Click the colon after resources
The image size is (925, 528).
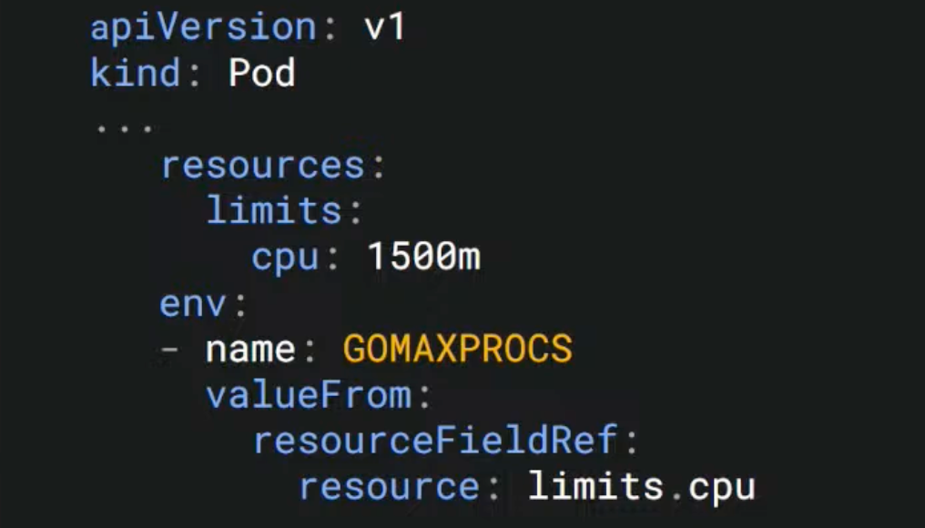click(379, 167)
